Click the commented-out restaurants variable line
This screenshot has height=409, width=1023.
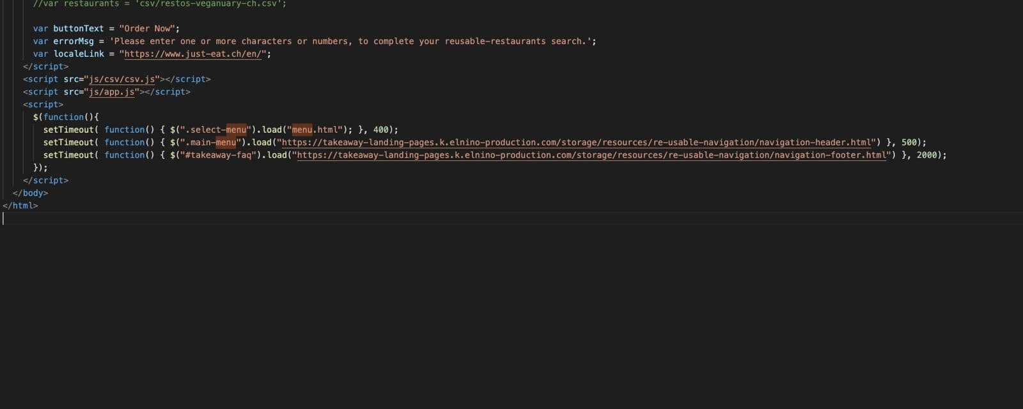pos(160,4)
